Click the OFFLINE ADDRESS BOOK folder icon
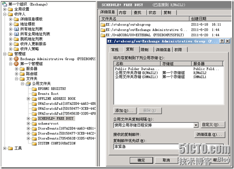 [x=34, y=99]
